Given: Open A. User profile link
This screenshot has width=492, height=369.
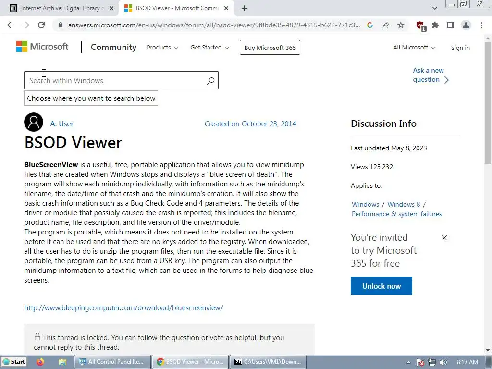Looking at the screenshot, I should 62,123.
